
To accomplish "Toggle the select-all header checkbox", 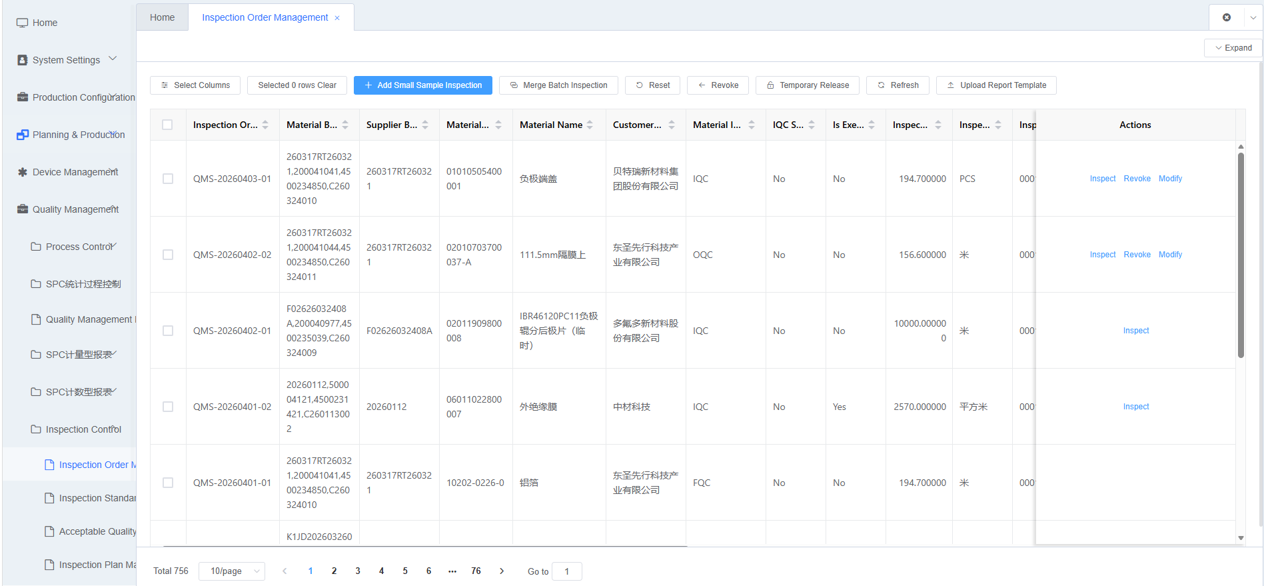I will pos(167,125).
